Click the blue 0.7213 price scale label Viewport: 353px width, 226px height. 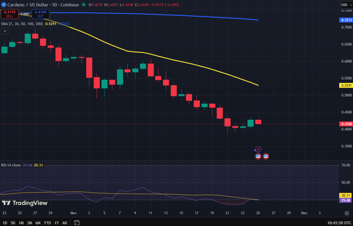(x=345, y=20)
